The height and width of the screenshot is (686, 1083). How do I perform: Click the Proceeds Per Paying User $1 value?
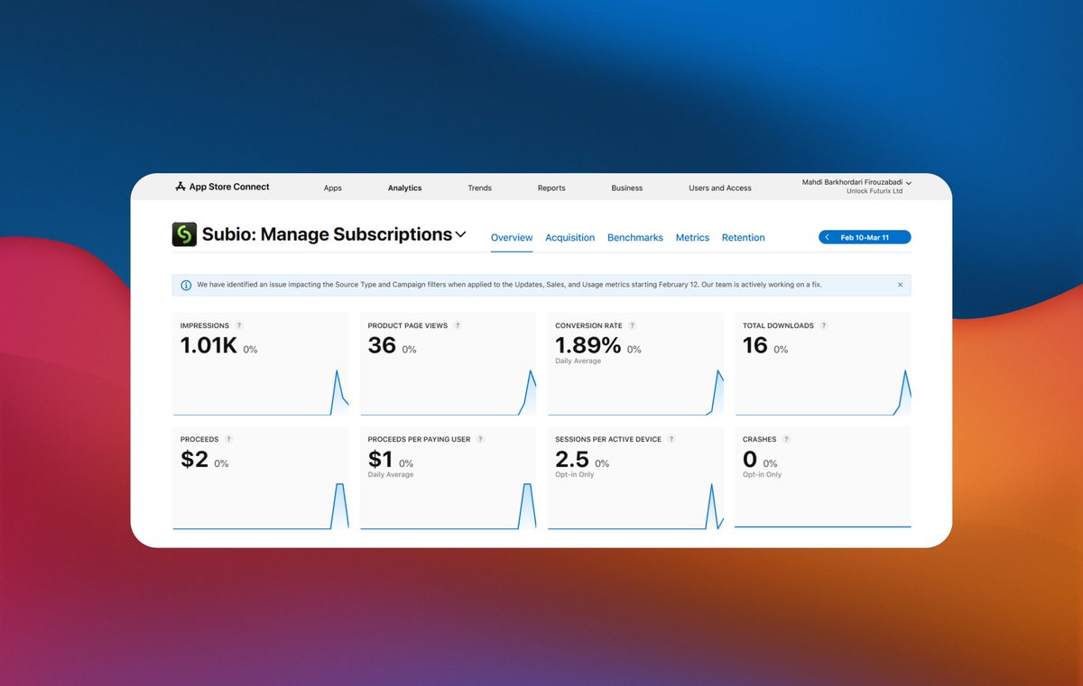click(x=380, y=460)
